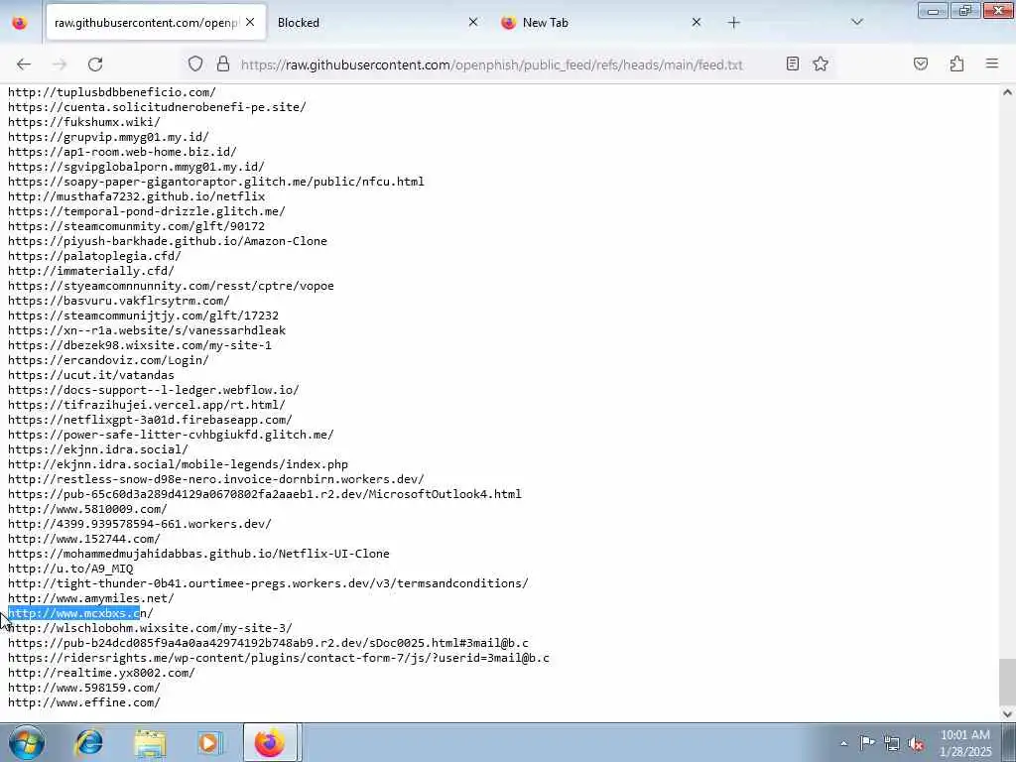The image size is (1016, 762).
Task: Click the www.152744.com line
Action: click(x=83, y=539)
